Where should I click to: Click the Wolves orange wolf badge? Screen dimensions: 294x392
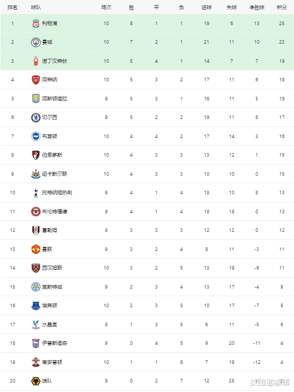point(36,381)
